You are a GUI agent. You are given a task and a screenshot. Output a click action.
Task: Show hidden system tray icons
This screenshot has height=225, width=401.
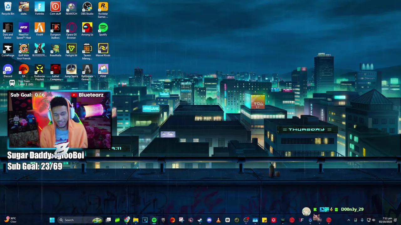coord(349,220)
